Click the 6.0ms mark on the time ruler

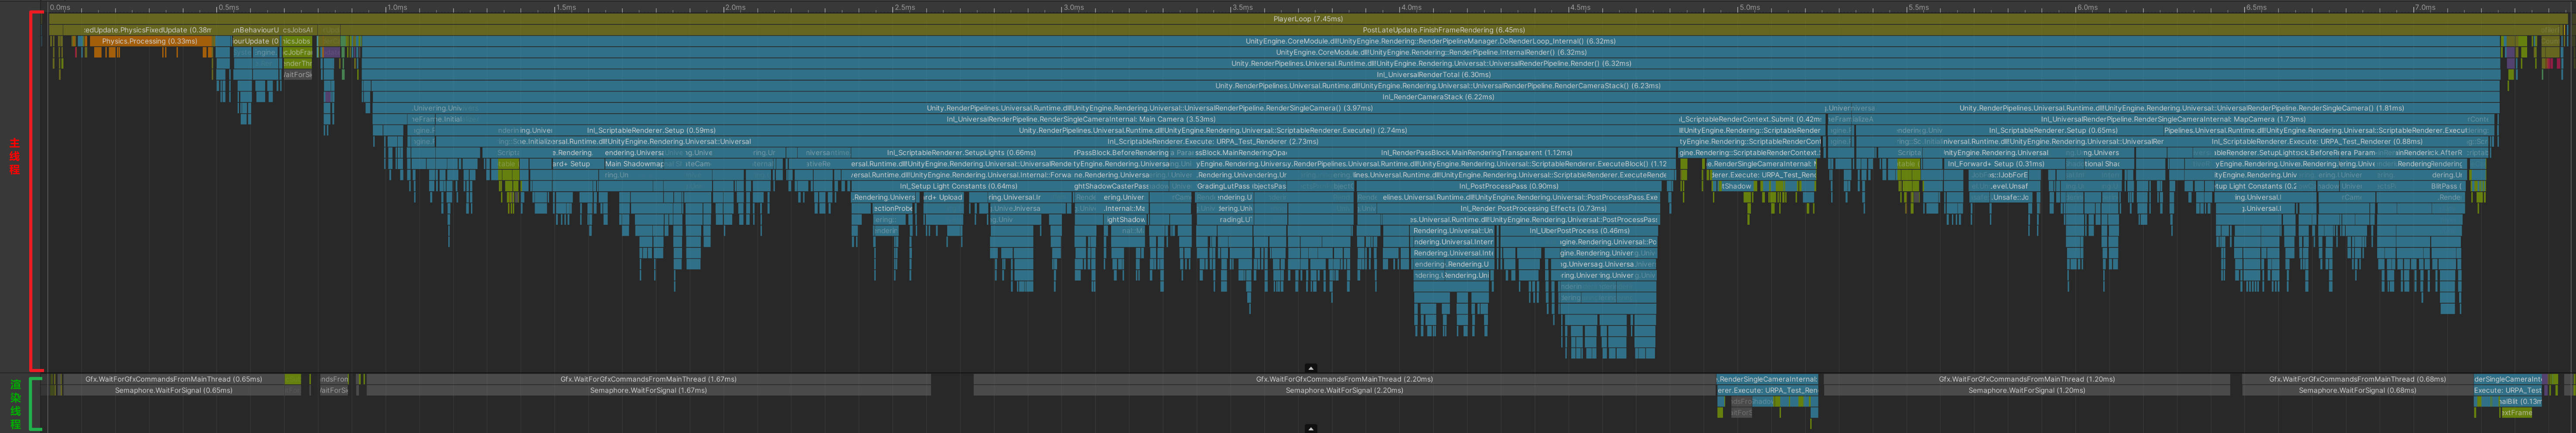click(2088, 7)
